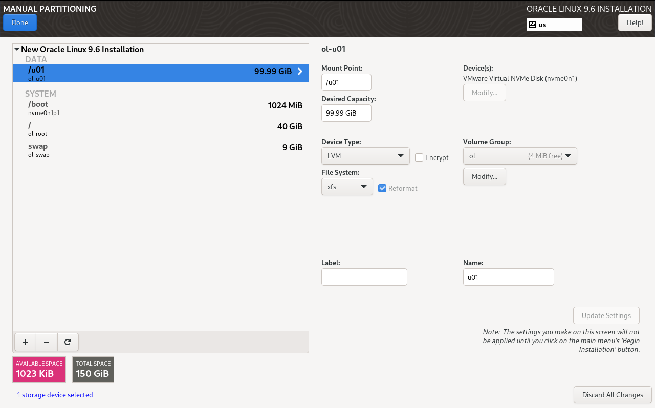The image size is (655, 408).
Task: Click the arrow chevron on /u01 row
Action: [x=300, y=72]
